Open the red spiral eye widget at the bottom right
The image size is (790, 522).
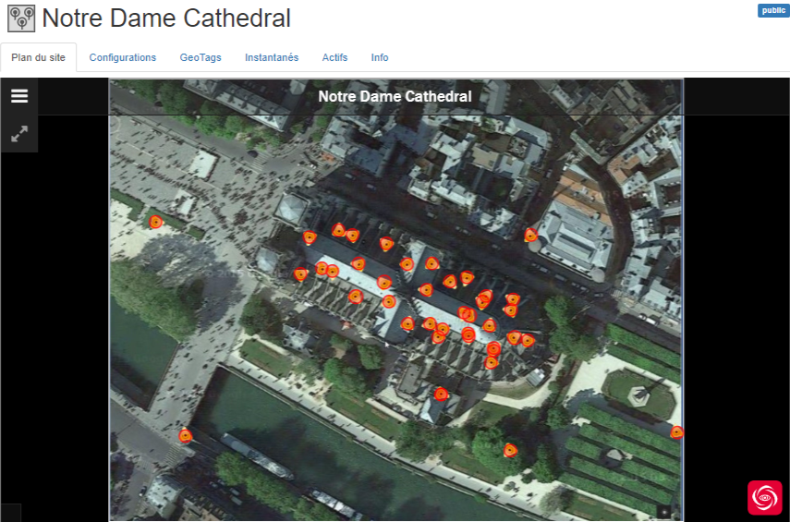point(765,497)
